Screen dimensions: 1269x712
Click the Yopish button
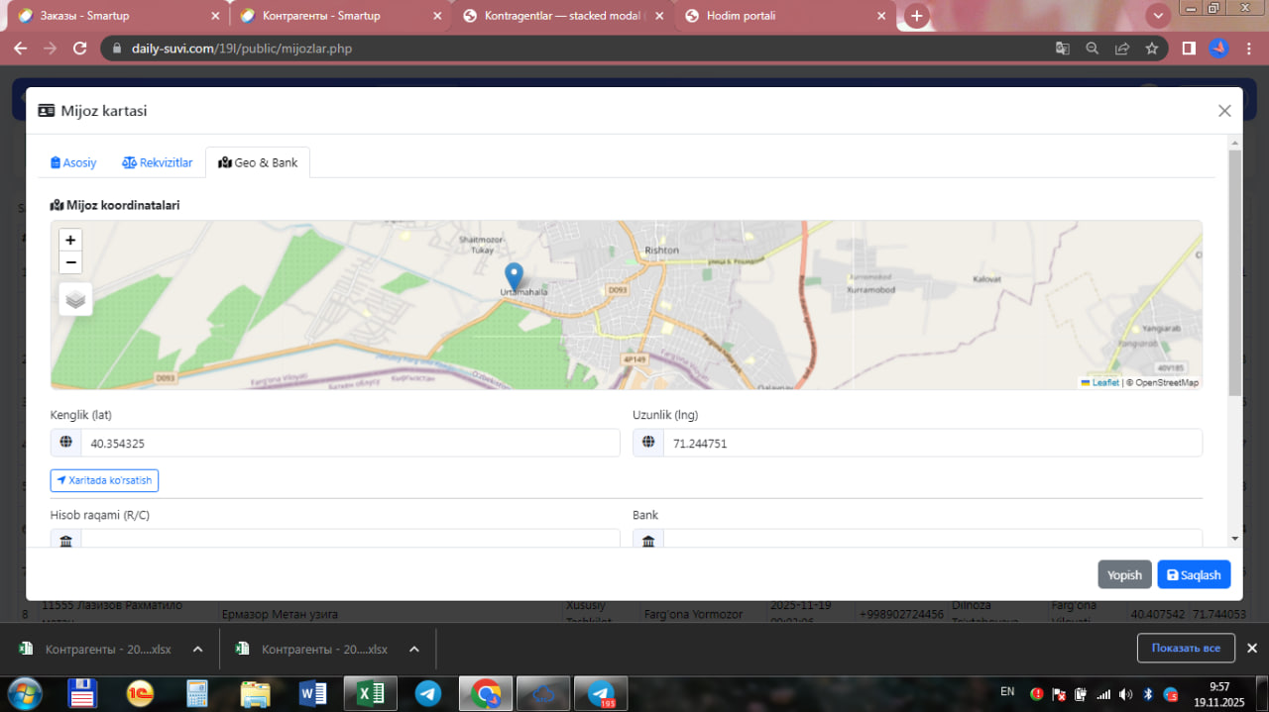tap(1124, 574)
